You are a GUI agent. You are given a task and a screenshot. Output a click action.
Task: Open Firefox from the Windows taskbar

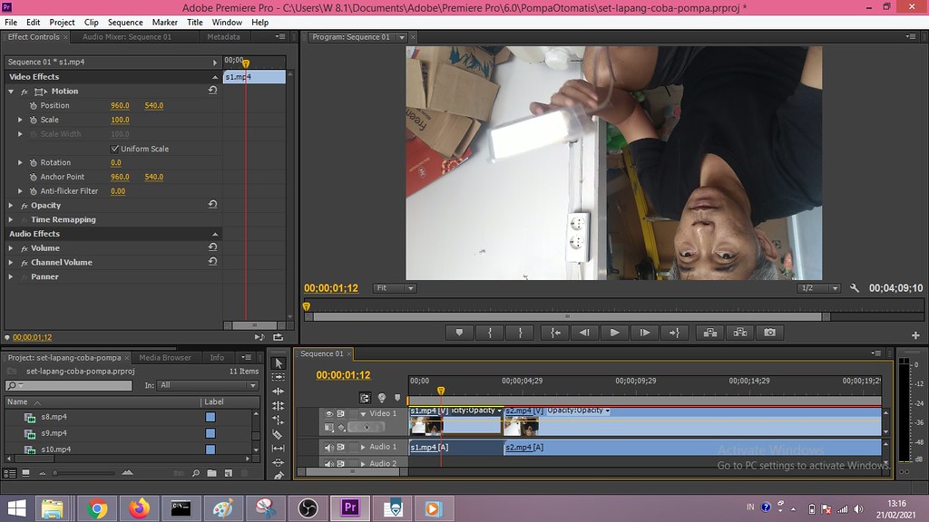(139, 508)
